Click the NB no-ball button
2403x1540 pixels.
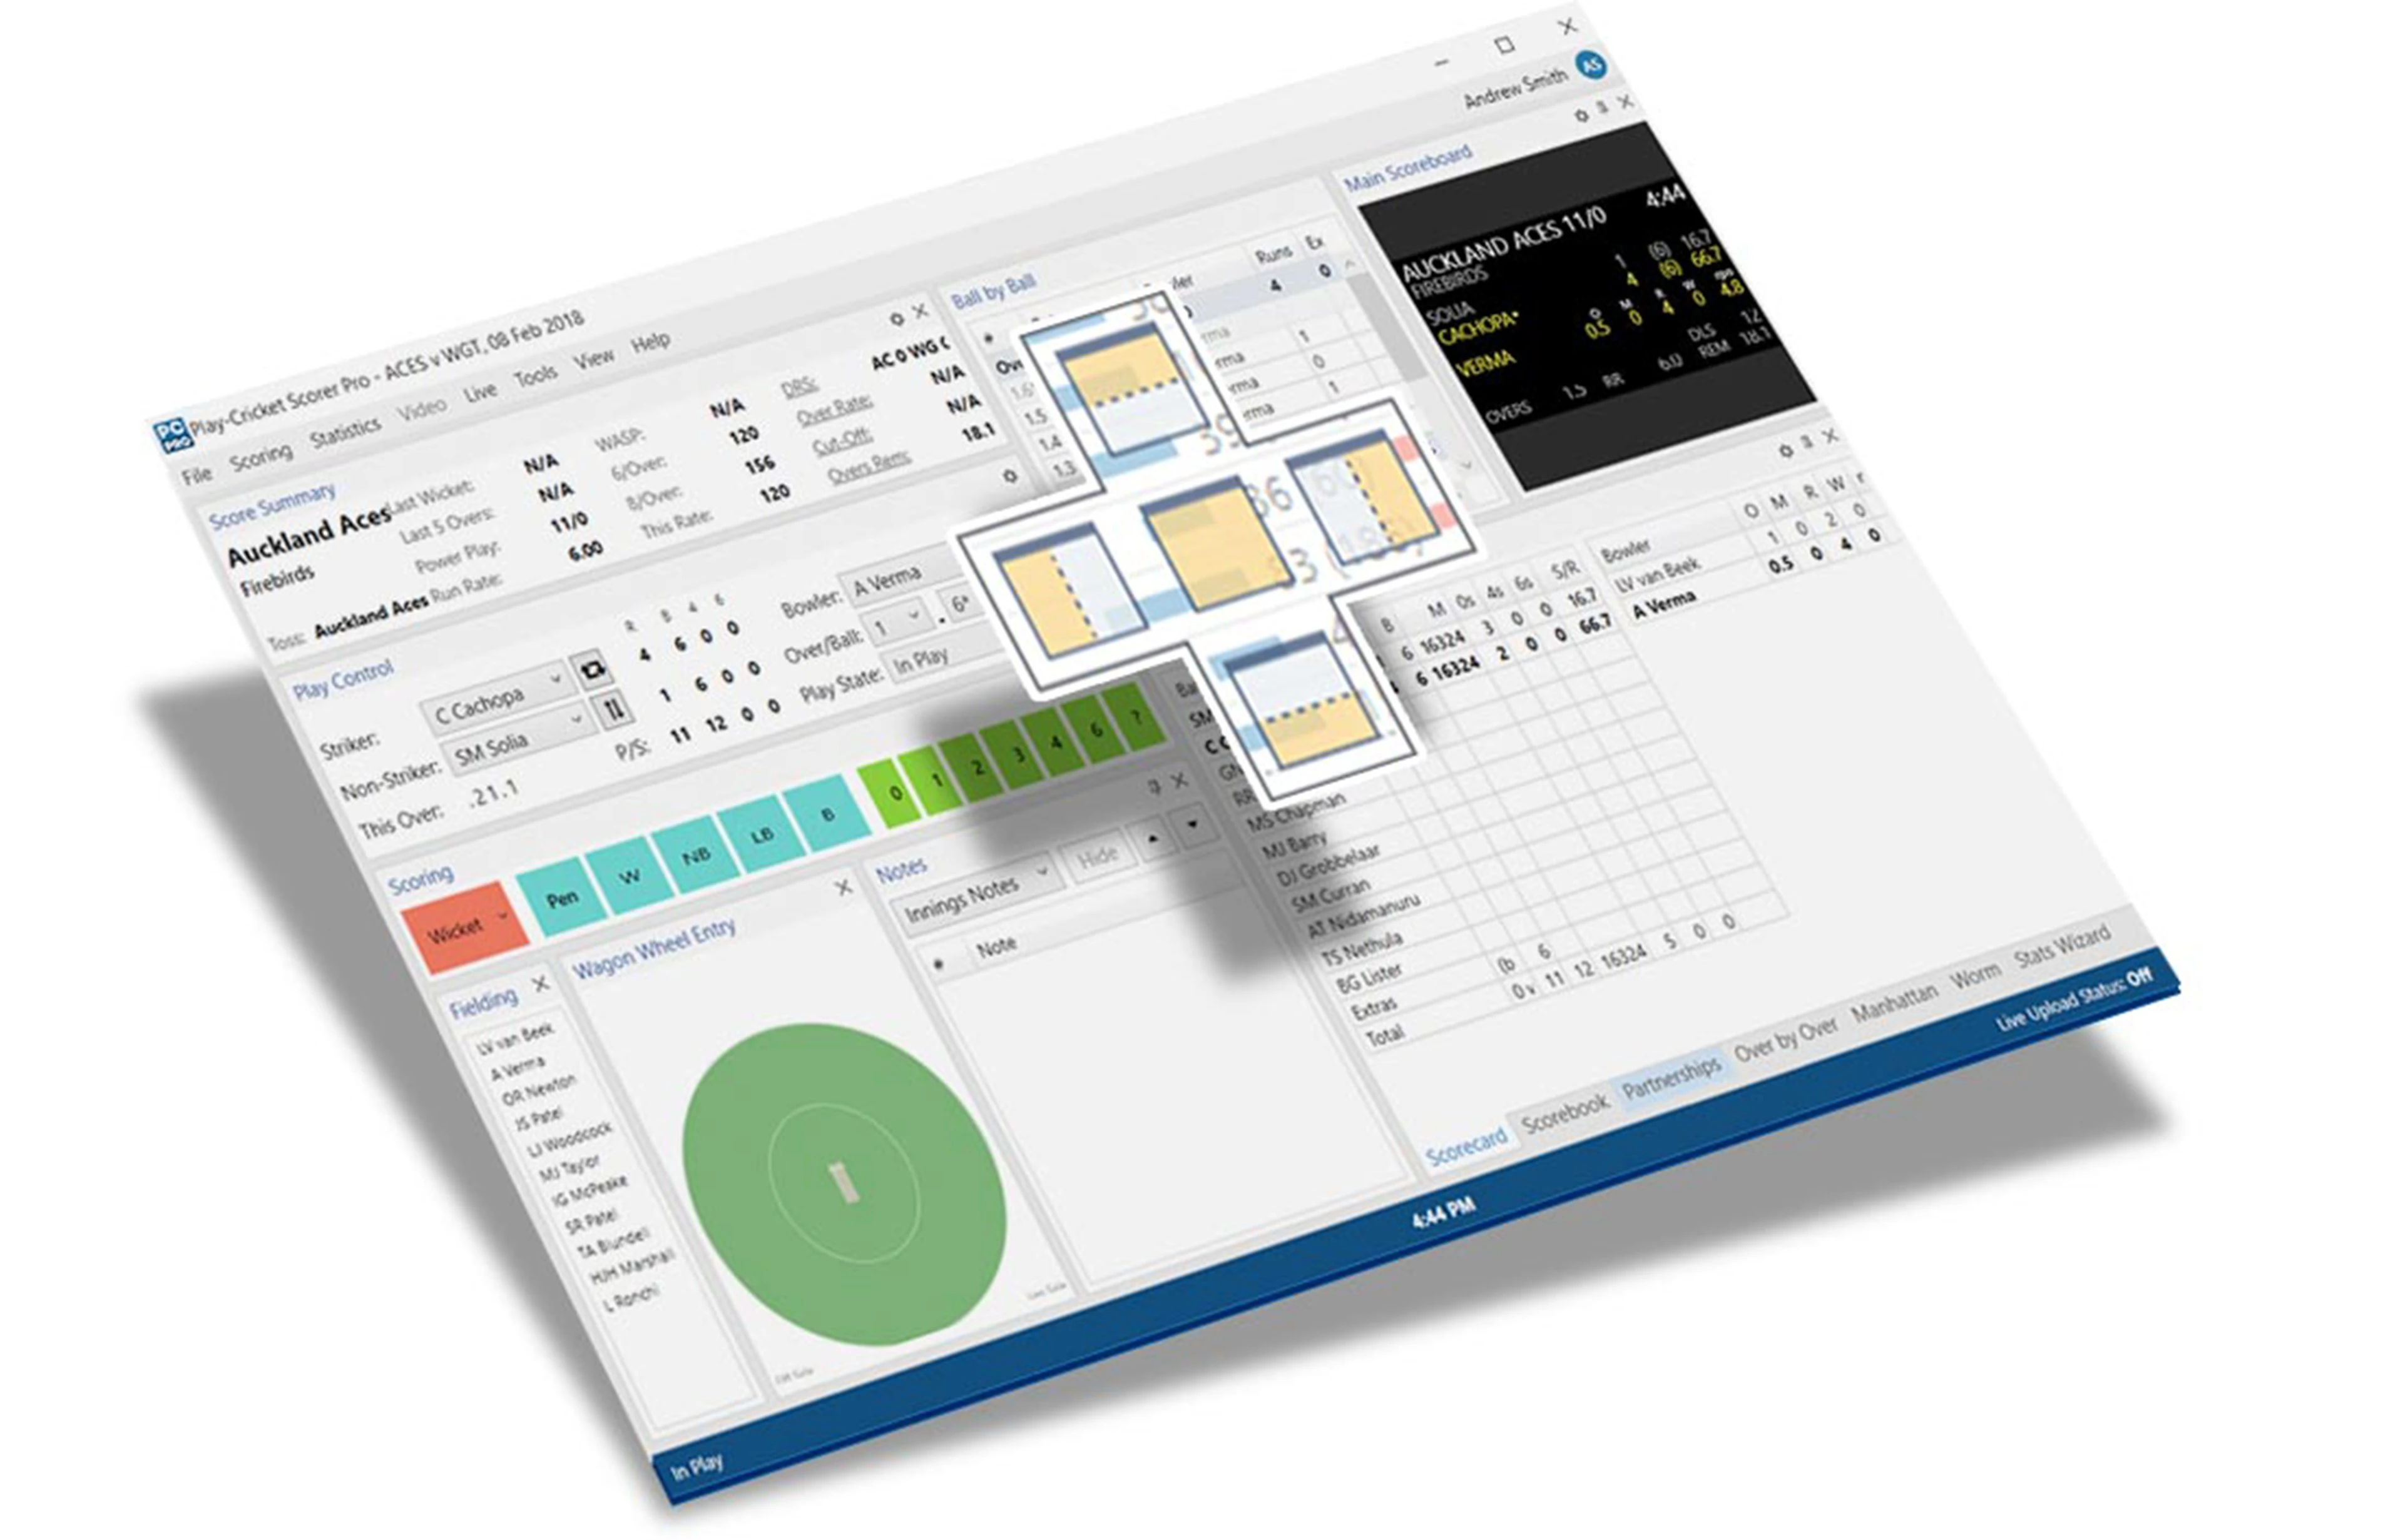coord(696,854)
